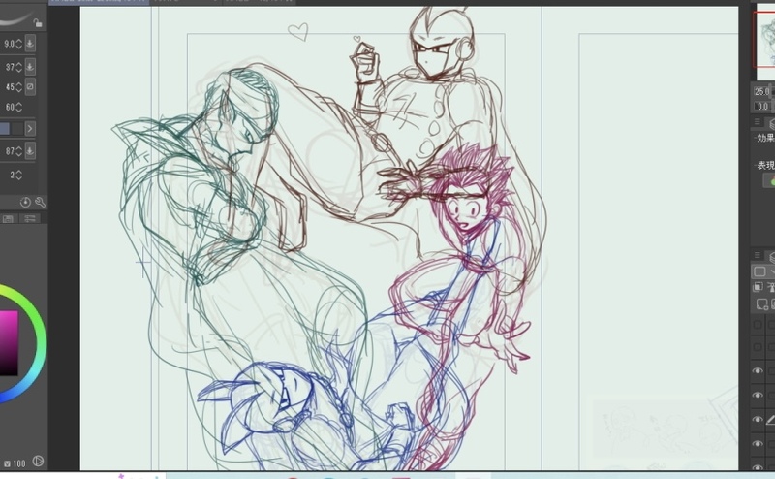Click the Navigator thumbnail with the red frame

click(764, 40)
